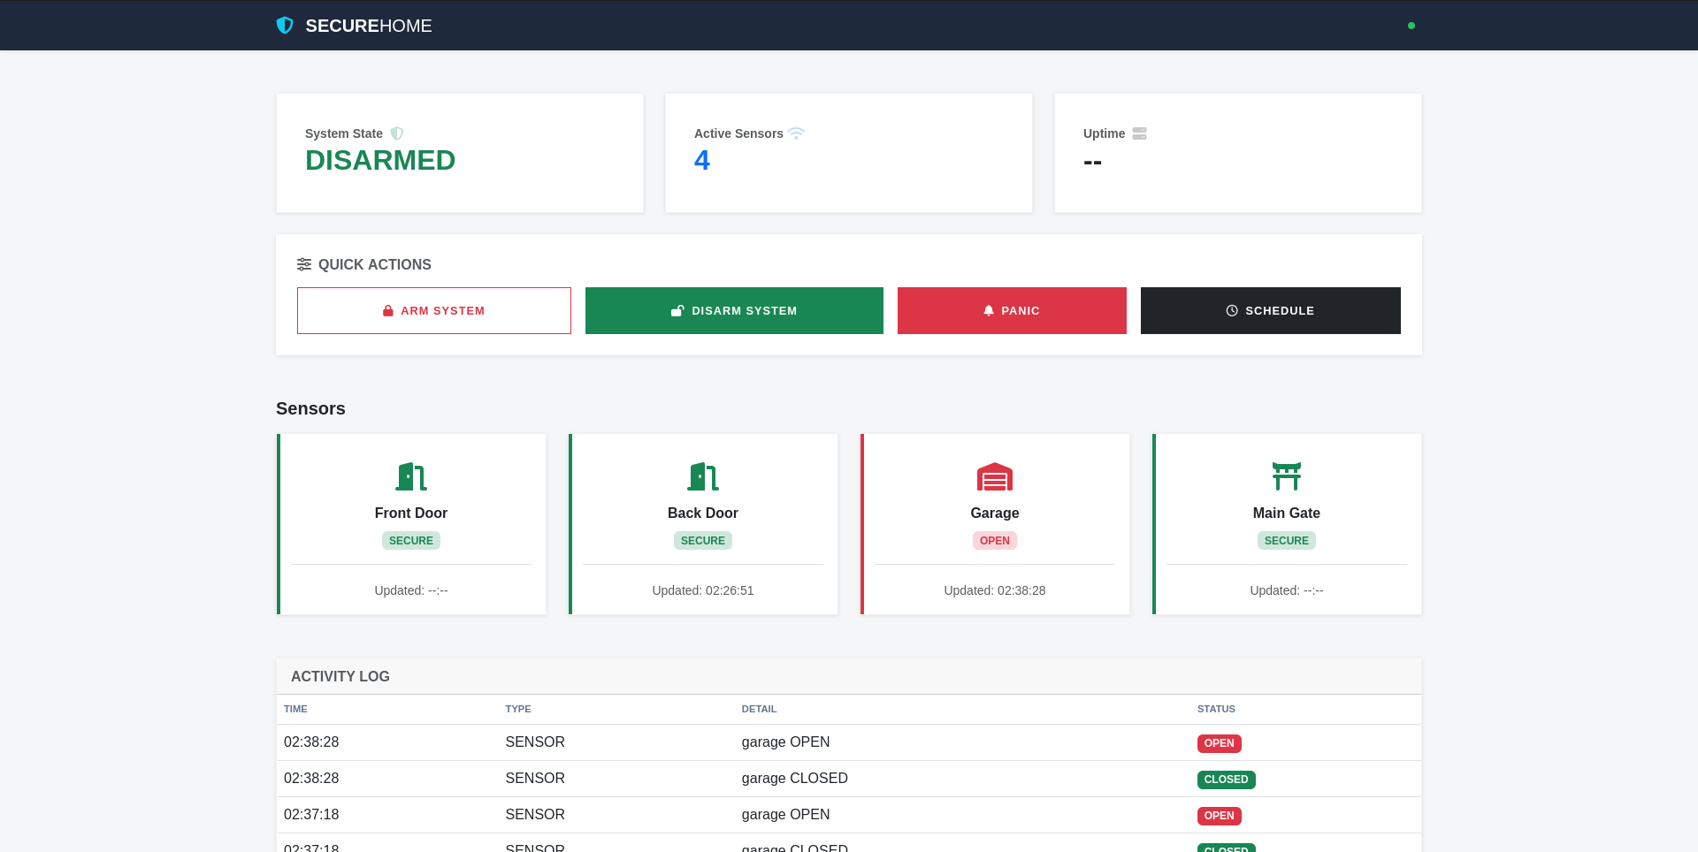Click the OPEN status pill for 02:38:28
This screenshot has height=852, width=1698.
(x=1219, y=743)
